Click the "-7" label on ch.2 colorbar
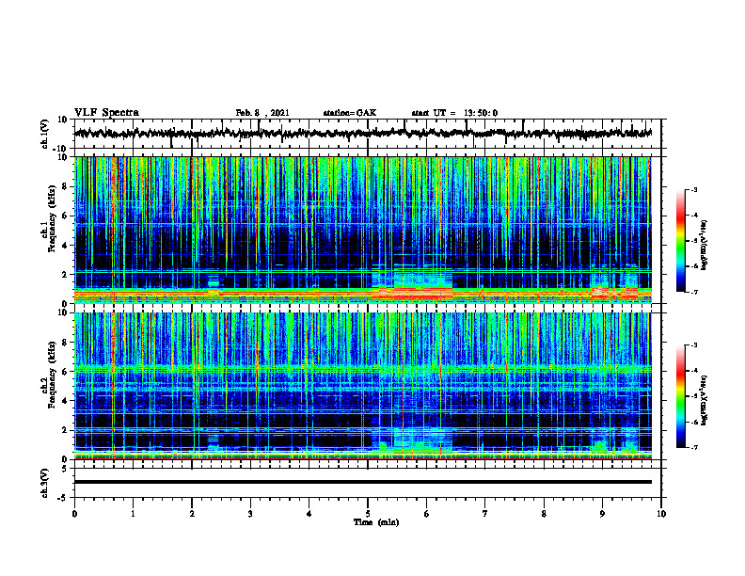 tap(694, 447)
